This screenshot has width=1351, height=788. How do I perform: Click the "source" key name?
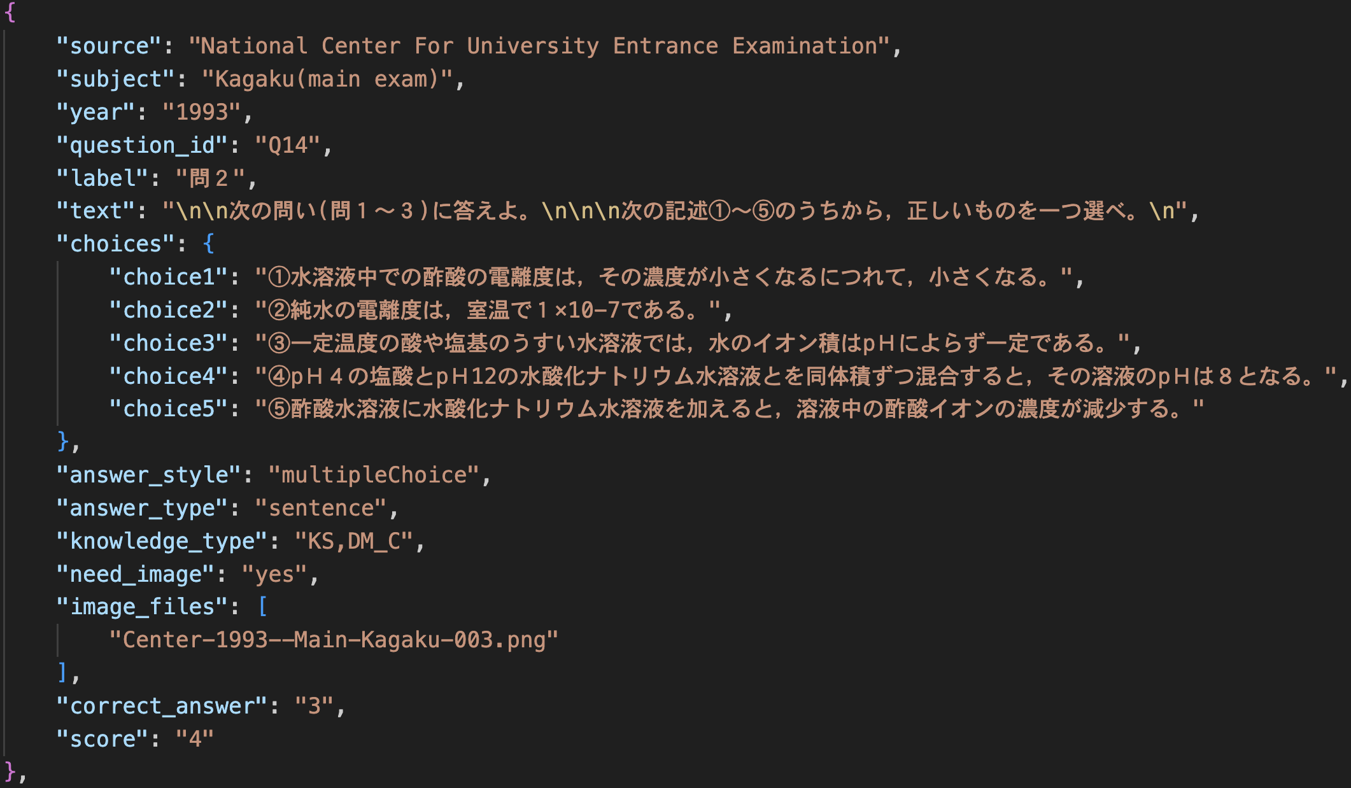point(109,46)
